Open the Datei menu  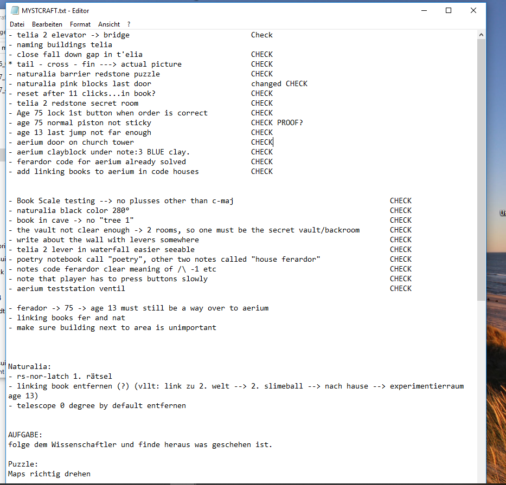tap(17, 24)
